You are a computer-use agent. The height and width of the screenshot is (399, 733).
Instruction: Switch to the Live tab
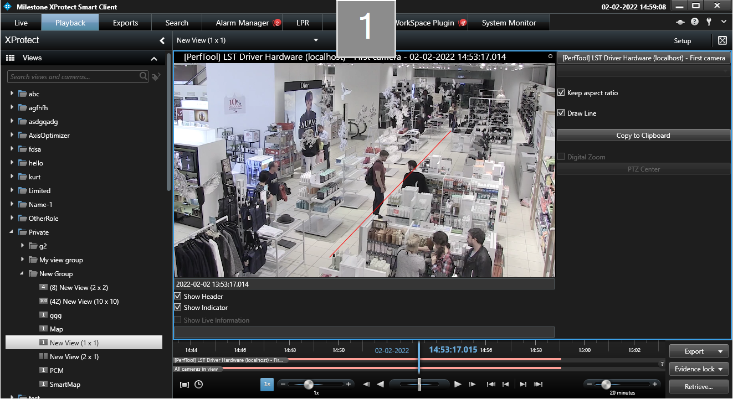coord(21,23)
